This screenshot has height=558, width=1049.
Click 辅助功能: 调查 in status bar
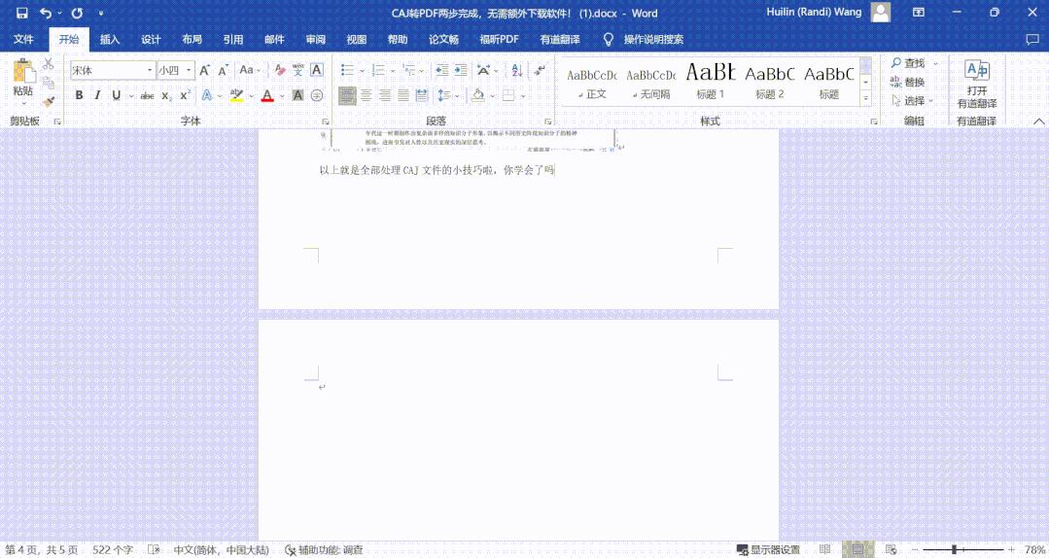[324, 550]
